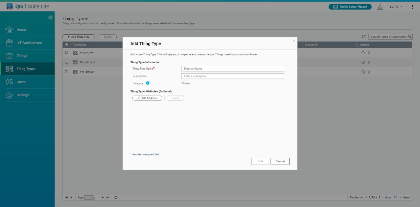Tick the Arduino Yun checkbox
Image resolution: width=420 pixels, height=207 pixels.
click(x=67, y=53)
